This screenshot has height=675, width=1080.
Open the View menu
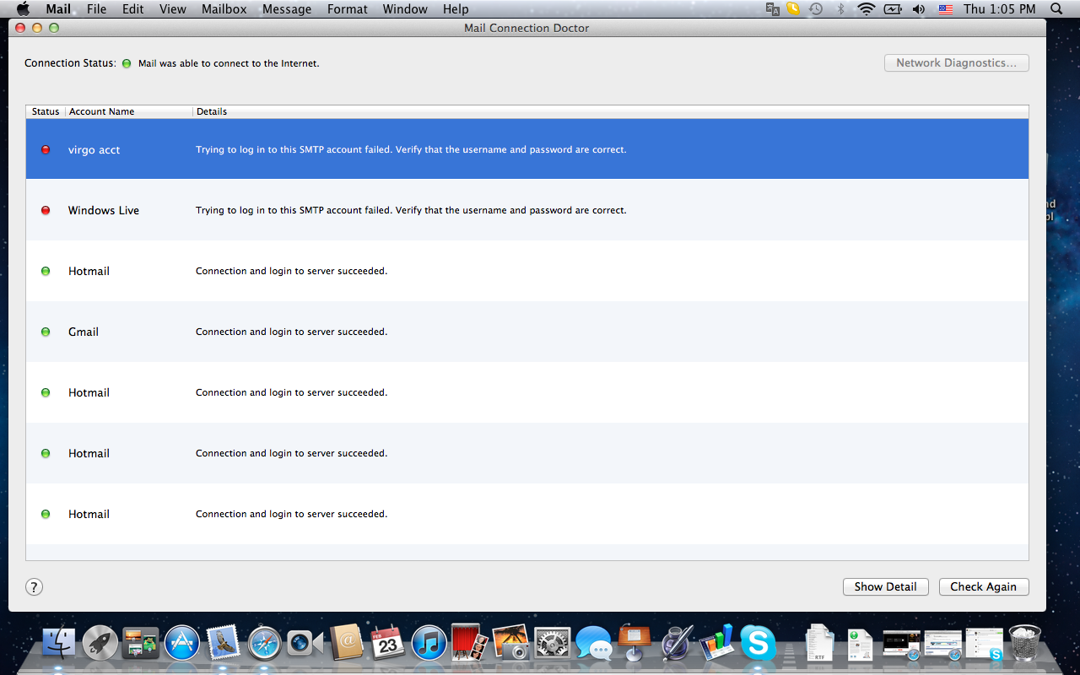[173, 9]
